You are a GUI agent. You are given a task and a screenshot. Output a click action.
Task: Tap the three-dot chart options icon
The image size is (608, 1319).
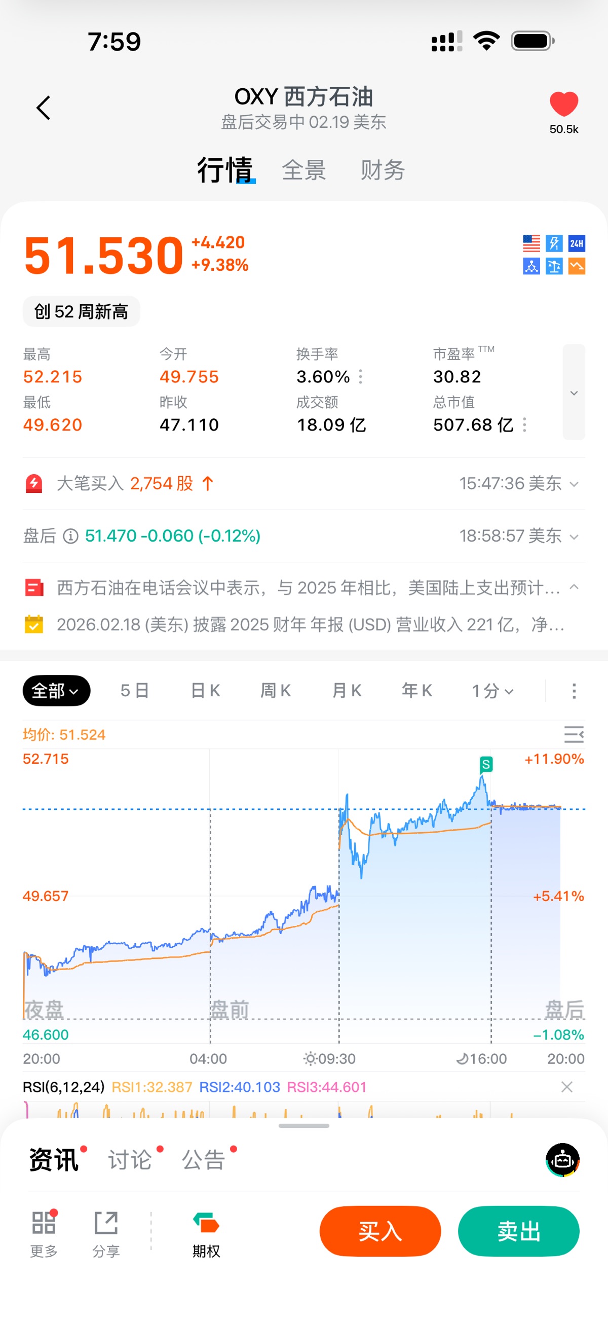coord(574,691)
